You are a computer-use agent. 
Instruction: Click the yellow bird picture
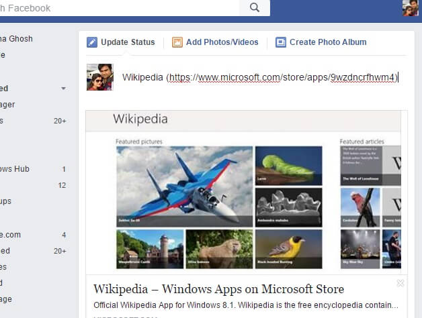pyautogui.click(x=288, y=249)
